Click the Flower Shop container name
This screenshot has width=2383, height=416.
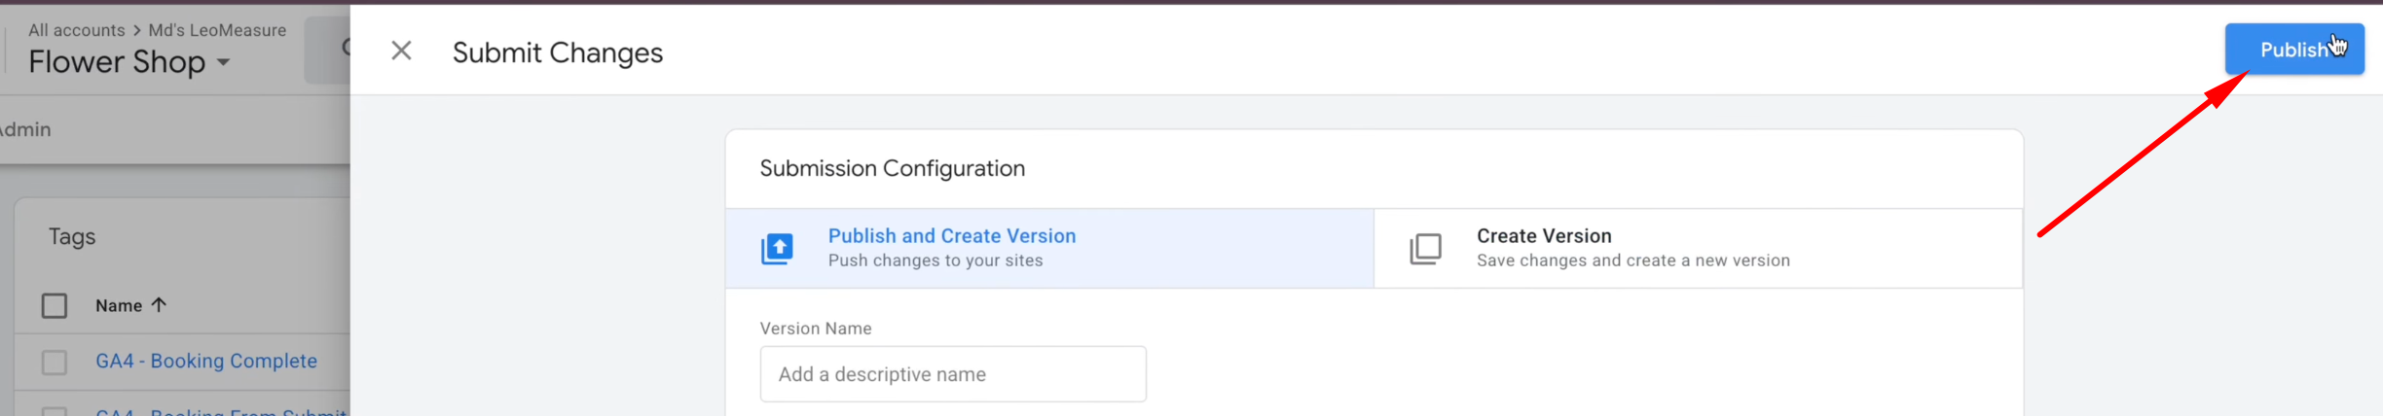(x=117, y=62)
